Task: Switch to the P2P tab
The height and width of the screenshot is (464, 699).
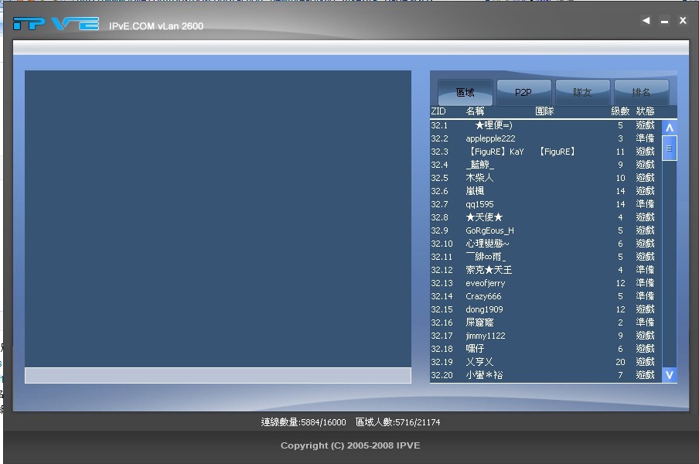Action: coord(523,92)
